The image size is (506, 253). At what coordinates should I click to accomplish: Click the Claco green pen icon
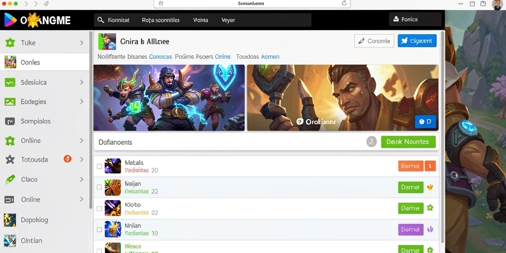click(10, 179)
